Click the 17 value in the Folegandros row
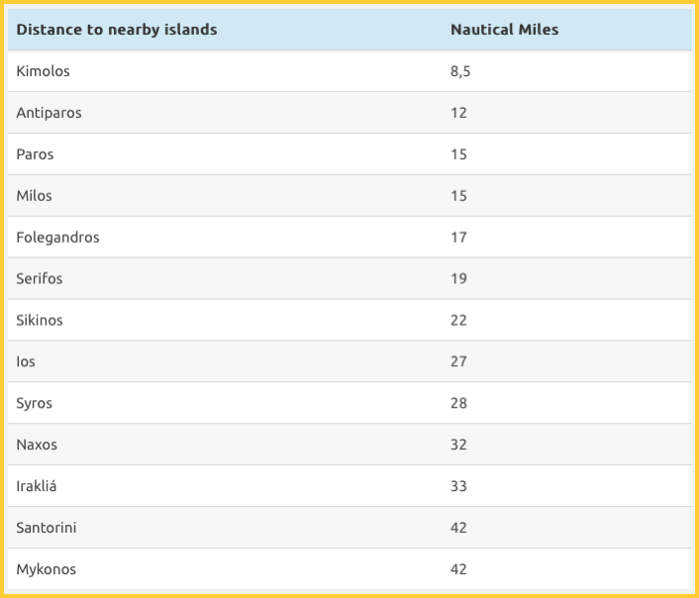 (458, 238)
